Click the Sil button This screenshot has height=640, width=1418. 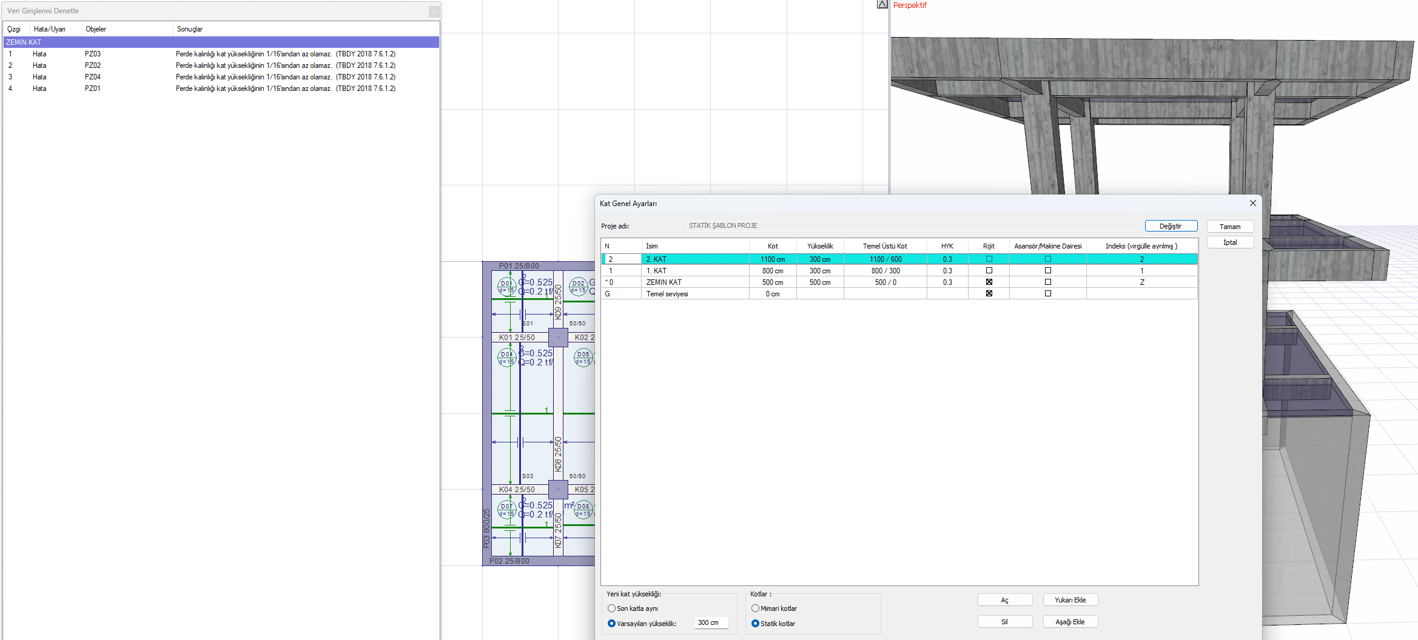click(1004, 622)
